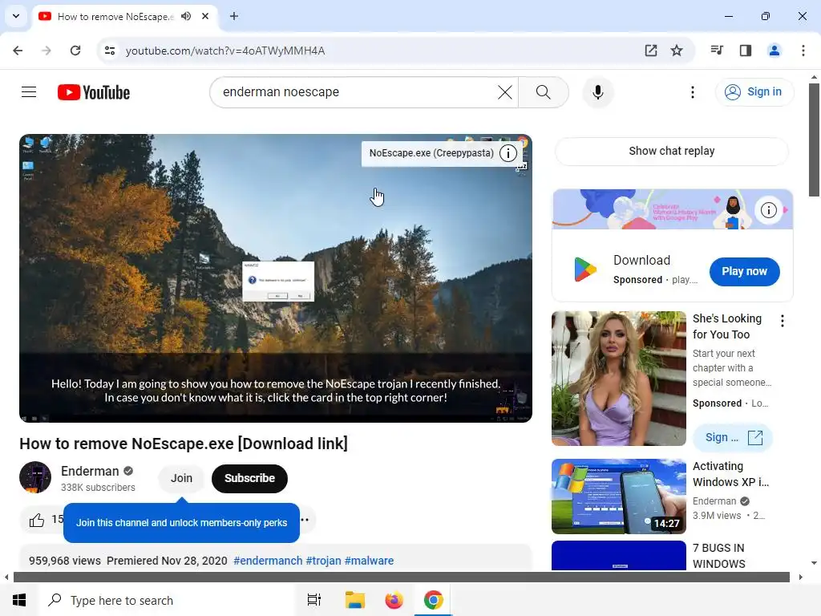Click the sponsored Sign external link button
Screen dimensions: 821x616
pos(733,437)
